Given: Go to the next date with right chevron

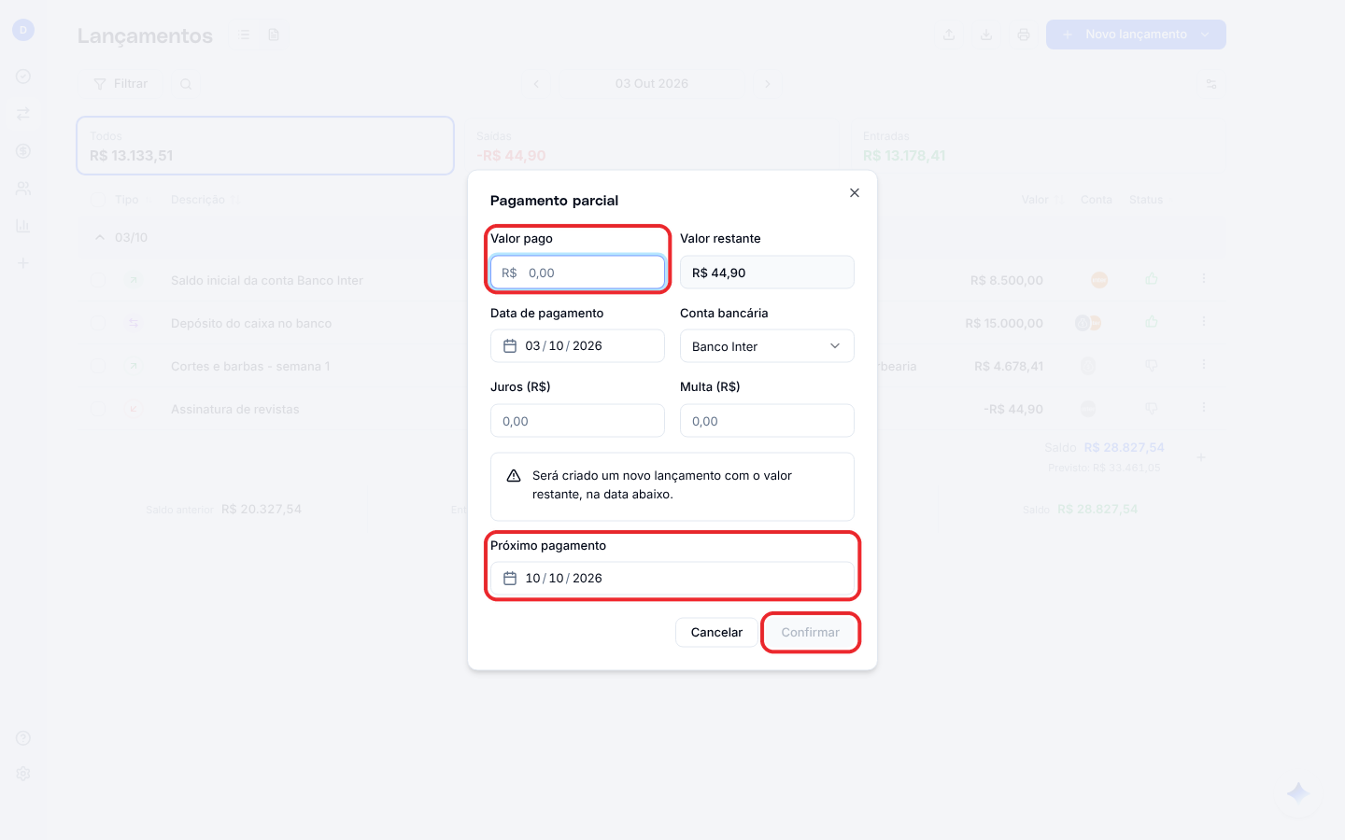Looking at the screenshot, I should click(x=768, y=84).
